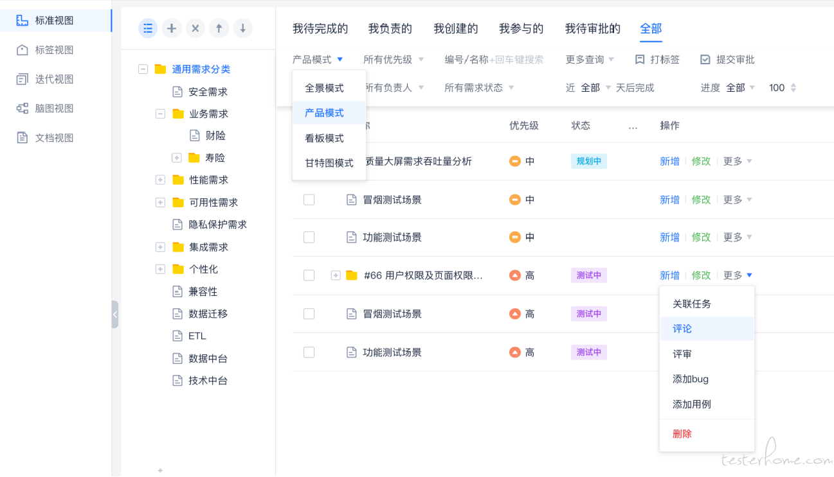834x477 pixels.
Task: Click the move-down arrow icon
Action: [242, 28]
